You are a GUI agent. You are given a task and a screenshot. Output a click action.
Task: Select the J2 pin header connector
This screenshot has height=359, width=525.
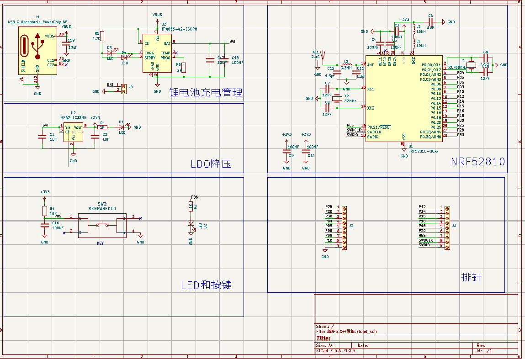[344, 227]
